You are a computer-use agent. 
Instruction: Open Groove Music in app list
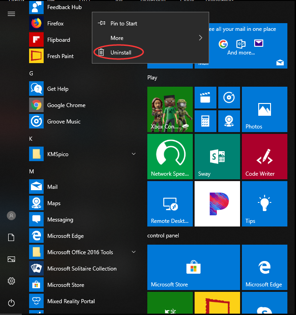[x=82, y=121]
